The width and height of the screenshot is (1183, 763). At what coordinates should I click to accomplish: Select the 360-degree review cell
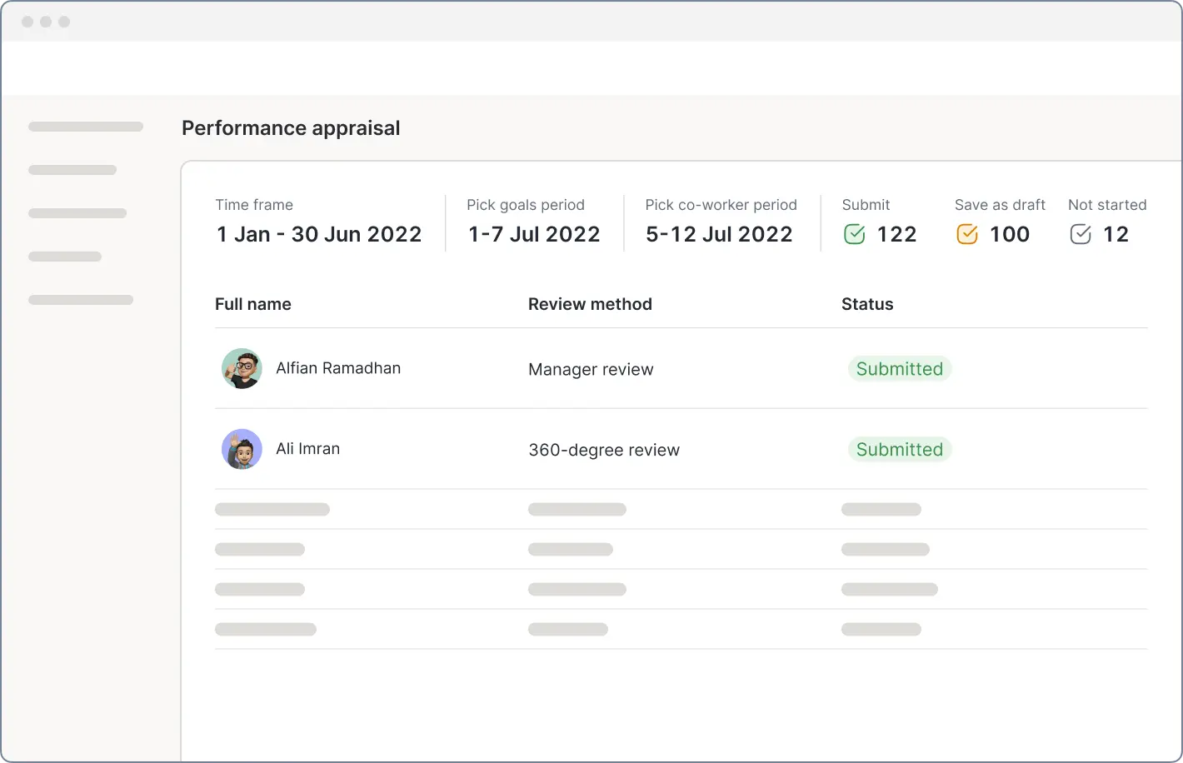pyautogui.click(x=604, y=450)
